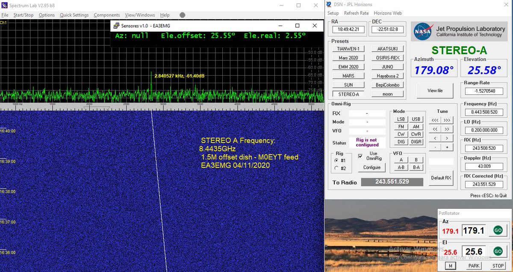Click the View file button
The width and height of the screenshot is (513, 272).
point(434,90)
